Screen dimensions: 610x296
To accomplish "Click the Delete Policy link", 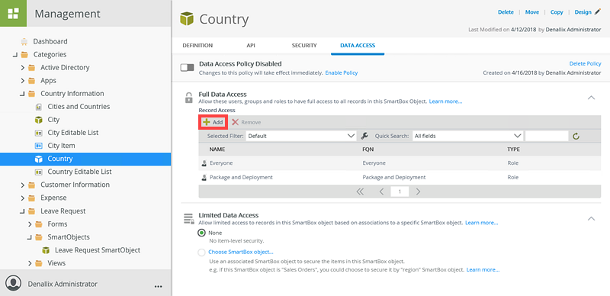I will [x=585, y=63].
